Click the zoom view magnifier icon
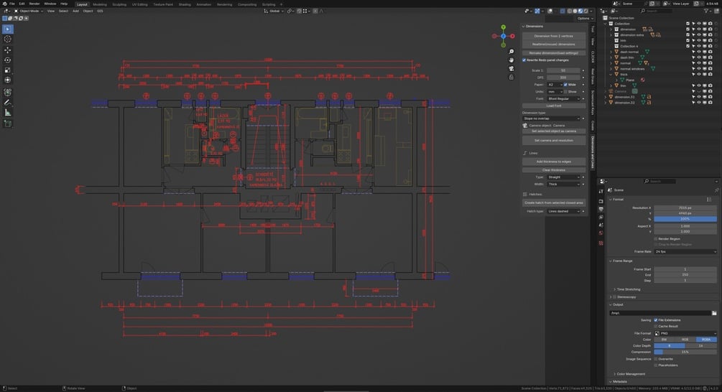 [511, 52]
